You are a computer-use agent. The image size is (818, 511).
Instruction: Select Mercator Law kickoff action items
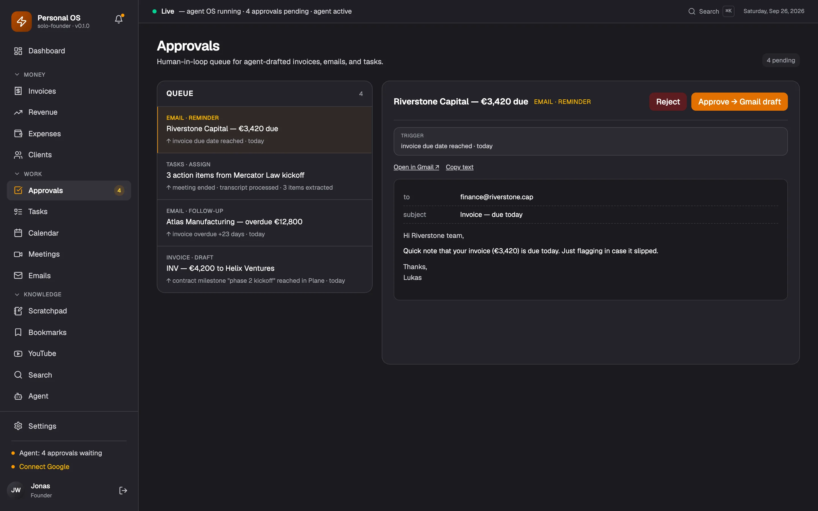[x=265, y=176]
